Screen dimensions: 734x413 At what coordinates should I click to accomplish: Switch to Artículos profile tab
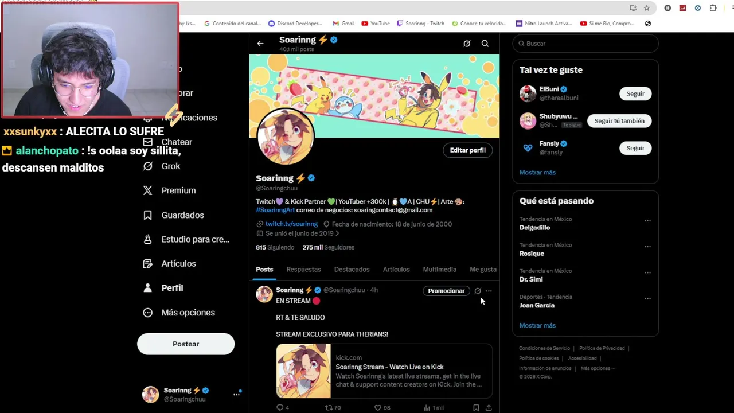tap(396, 270)
